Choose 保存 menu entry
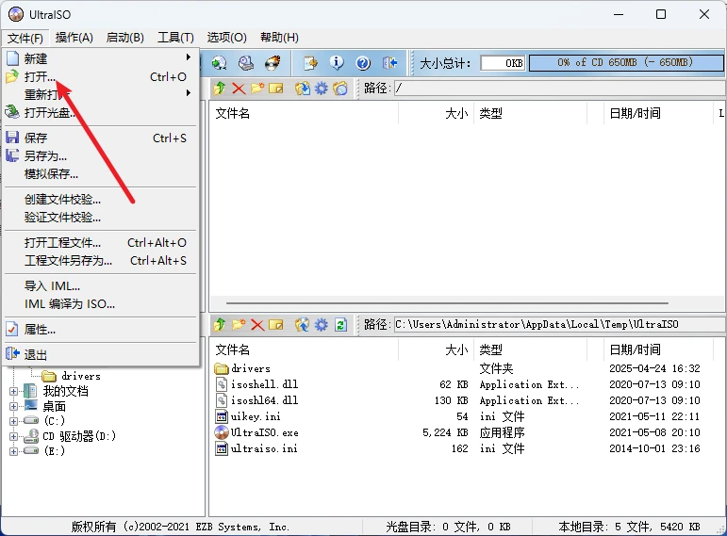The image size is (727, 536). point(101,138)
